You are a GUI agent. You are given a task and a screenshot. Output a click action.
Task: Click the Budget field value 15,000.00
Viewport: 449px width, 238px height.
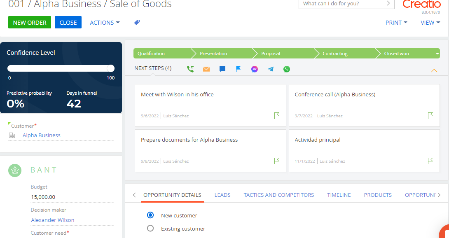(x=43, y=197)
